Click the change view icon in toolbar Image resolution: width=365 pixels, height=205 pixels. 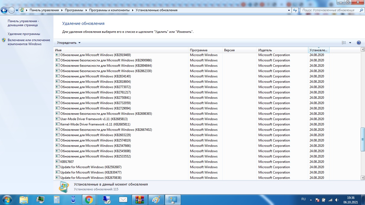pyautogui.click(x=344, y=43)
